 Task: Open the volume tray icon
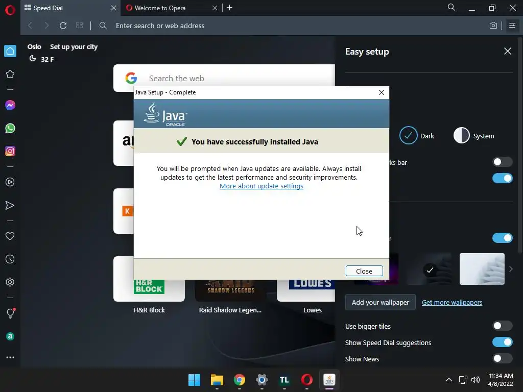coord(476,380)
